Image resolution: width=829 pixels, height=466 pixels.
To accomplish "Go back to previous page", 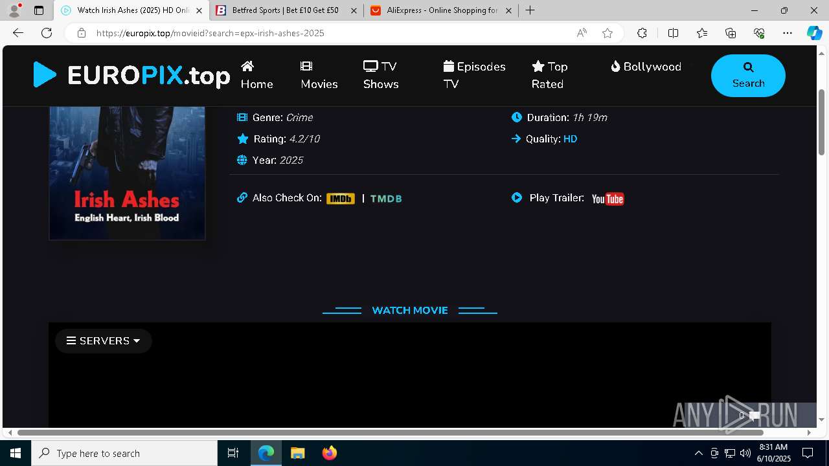I will click(18, 33).
